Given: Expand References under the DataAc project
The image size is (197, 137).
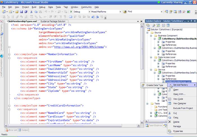Looking at the screenshot, I should click(158, 67).
